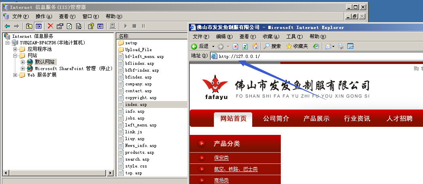
Task: Click the Start site play icon
Action: [125, 26]
